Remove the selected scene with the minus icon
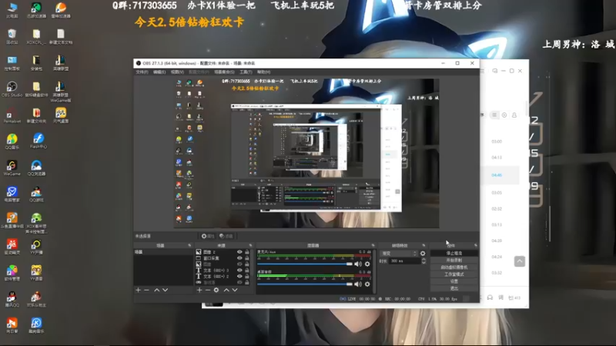The width and height of the screenshot is (616, 346). tap(146, 290)
